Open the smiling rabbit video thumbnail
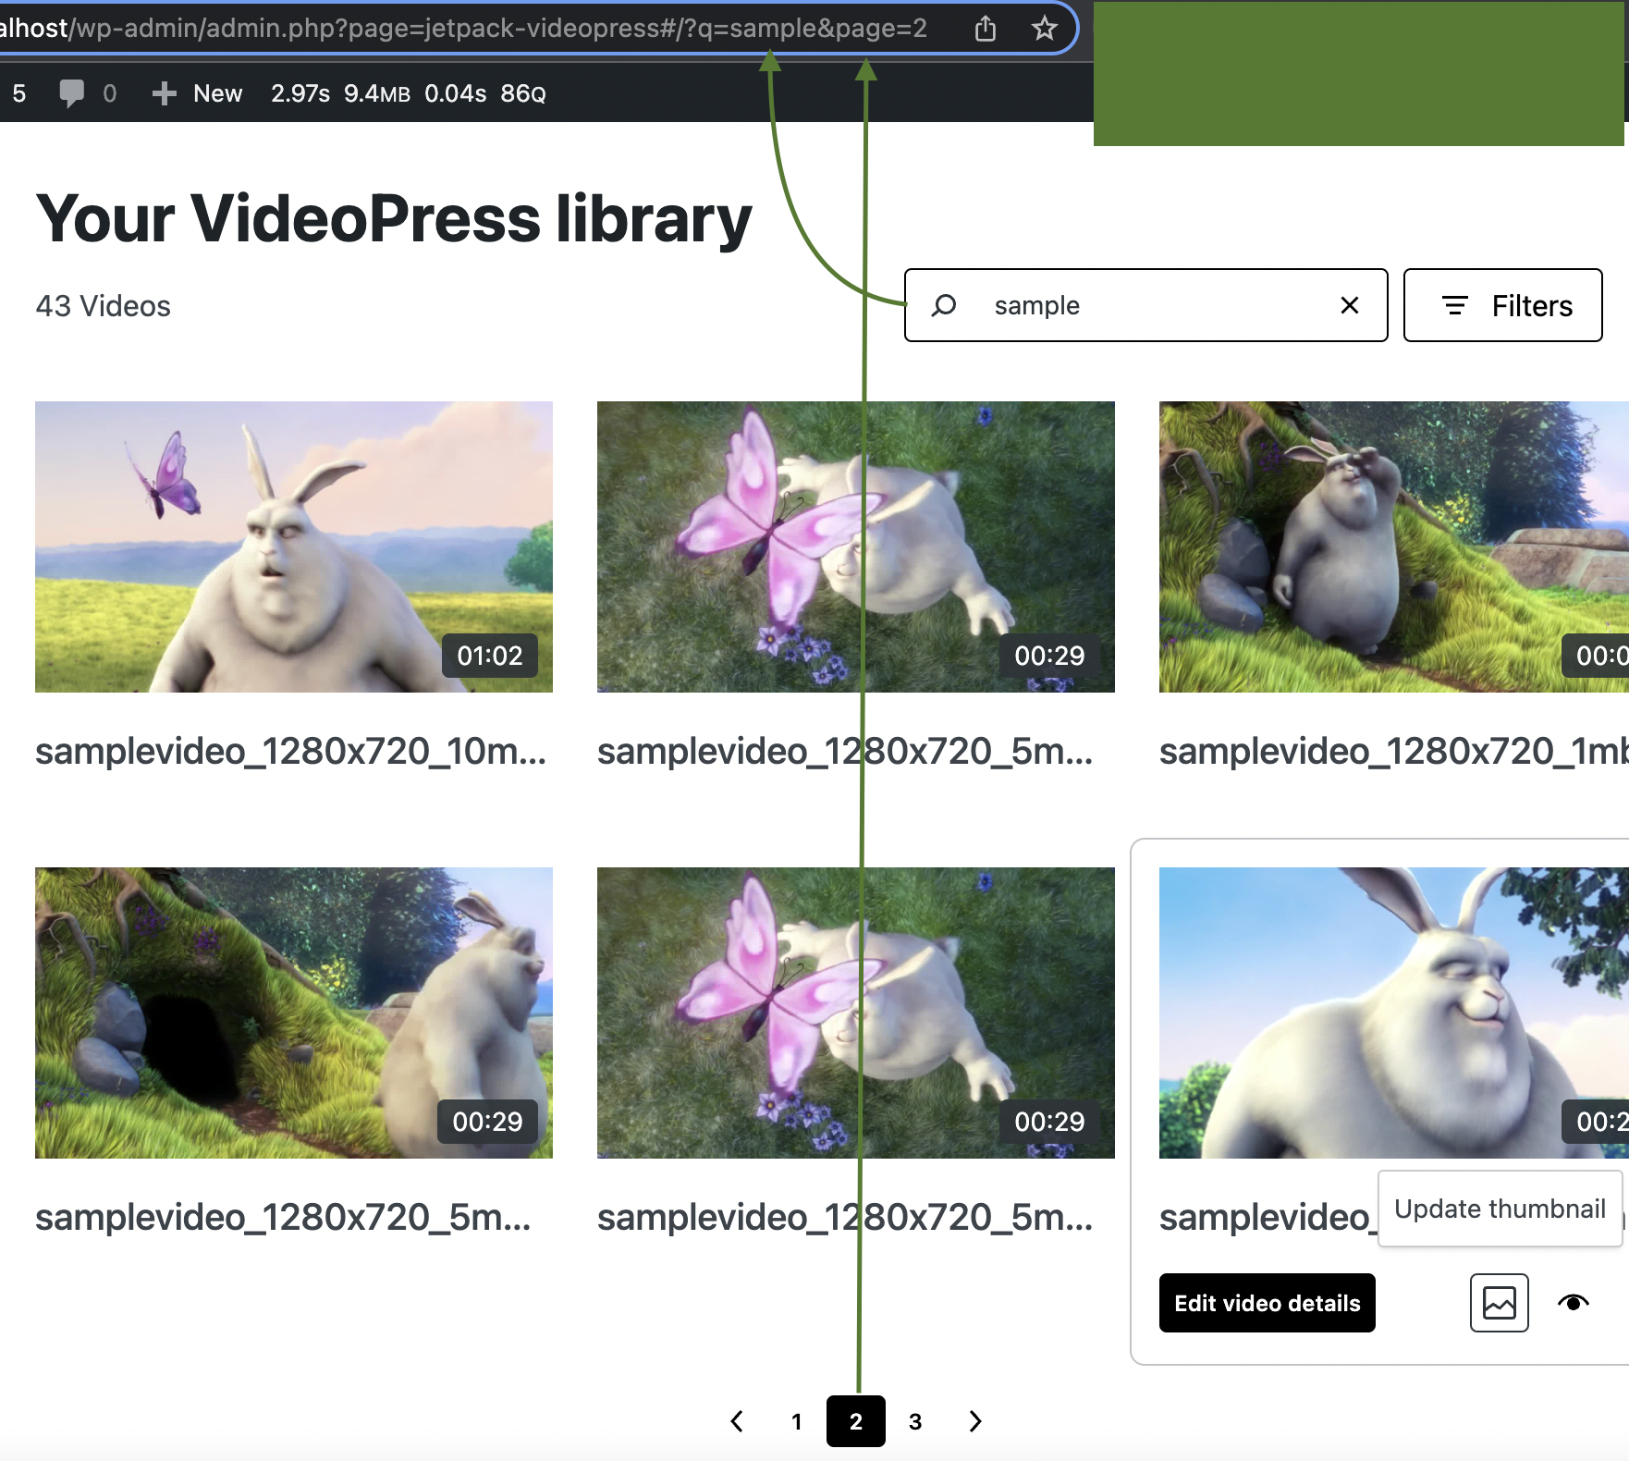The image size is (1629, 1461). [x=1394, y=1013]
